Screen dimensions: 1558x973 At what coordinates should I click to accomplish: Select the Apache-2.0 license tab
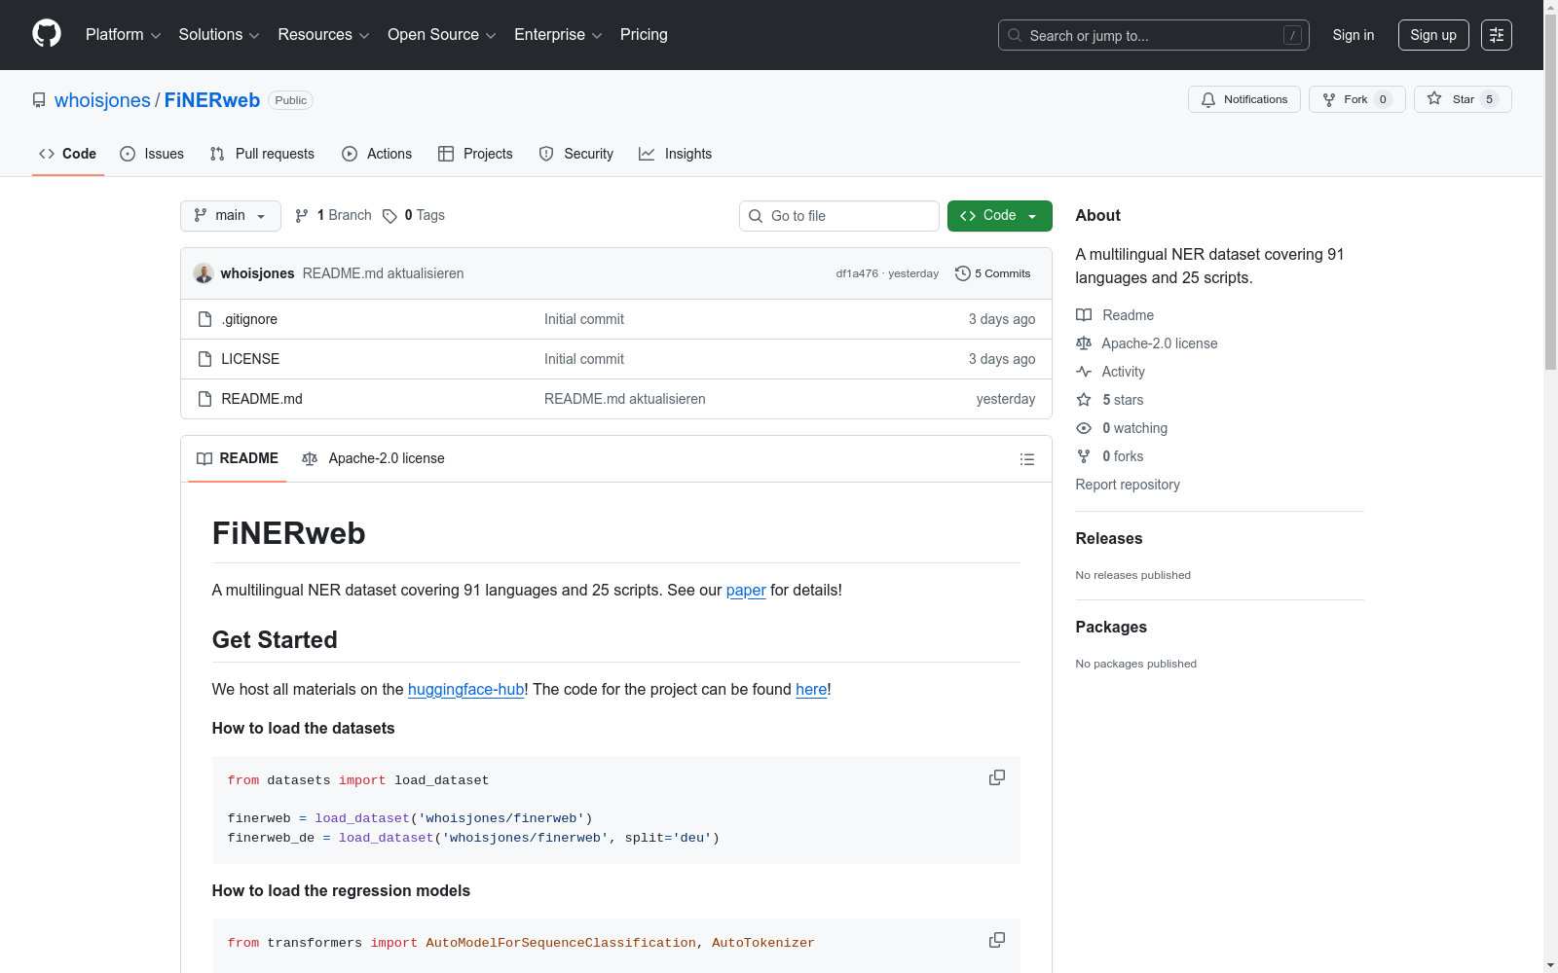(x=373, y=459)
